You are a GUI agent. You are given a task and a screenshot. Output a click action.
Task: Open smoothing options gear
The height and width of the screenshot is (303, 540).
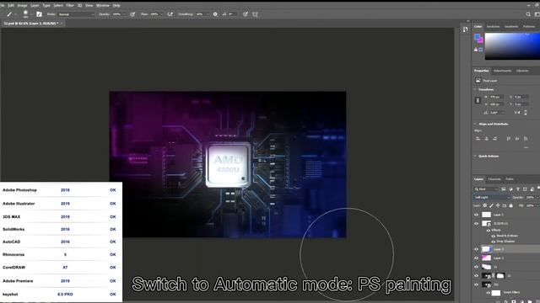(215, 14)
